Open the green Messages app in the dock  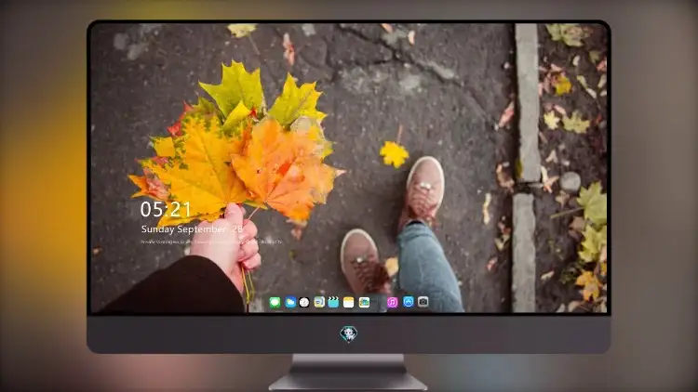[275, 303]
